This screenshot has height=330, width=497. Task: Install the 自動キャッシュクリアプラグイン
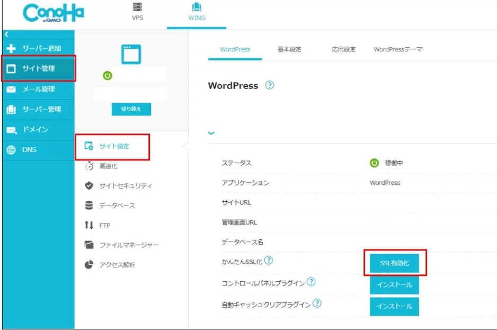(x=394, y=306)
